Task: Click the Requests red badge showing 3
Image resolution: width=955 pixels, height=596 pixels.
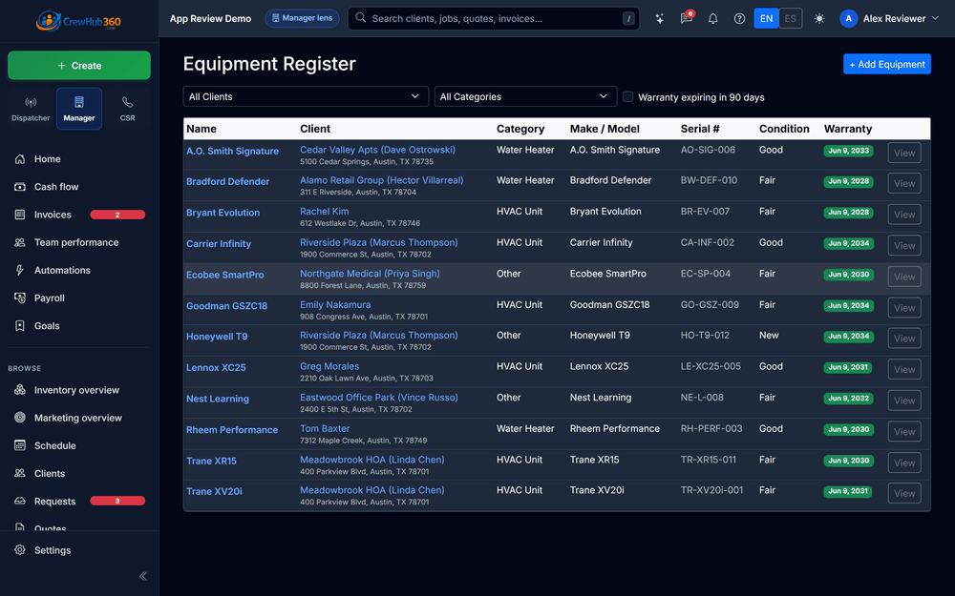Action: (x=117, y=502)
